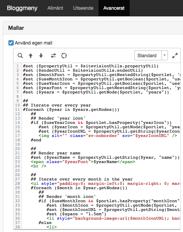Jump to previous match with up arrow

point(30,56)
